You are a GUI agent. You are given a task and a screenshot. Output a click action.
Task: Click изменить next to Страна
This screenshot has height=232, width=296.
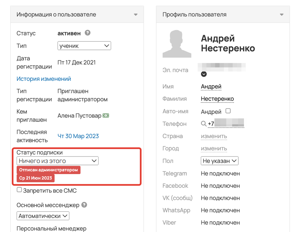click(213, 136)
